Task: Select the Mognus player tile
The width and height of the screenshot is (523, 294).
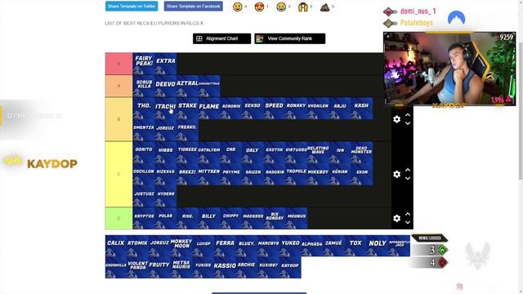Action: coord(296,218)
